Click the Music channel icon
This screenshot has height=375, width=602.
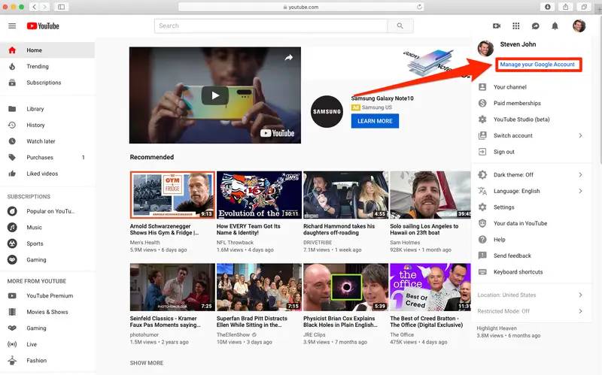[x=12, y=228]
